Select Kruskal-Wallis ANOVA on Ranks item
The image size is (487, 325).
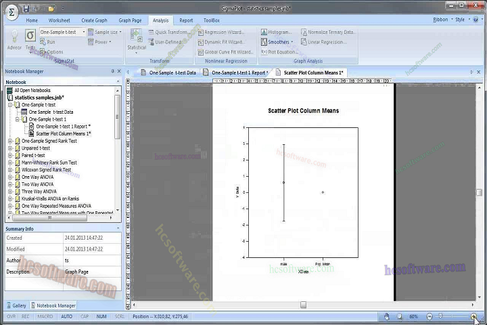click(47, 199)
